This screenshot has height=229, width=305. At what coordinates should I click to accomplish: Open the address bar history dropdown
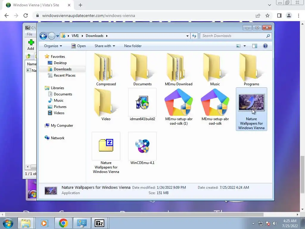coord(187,36)
